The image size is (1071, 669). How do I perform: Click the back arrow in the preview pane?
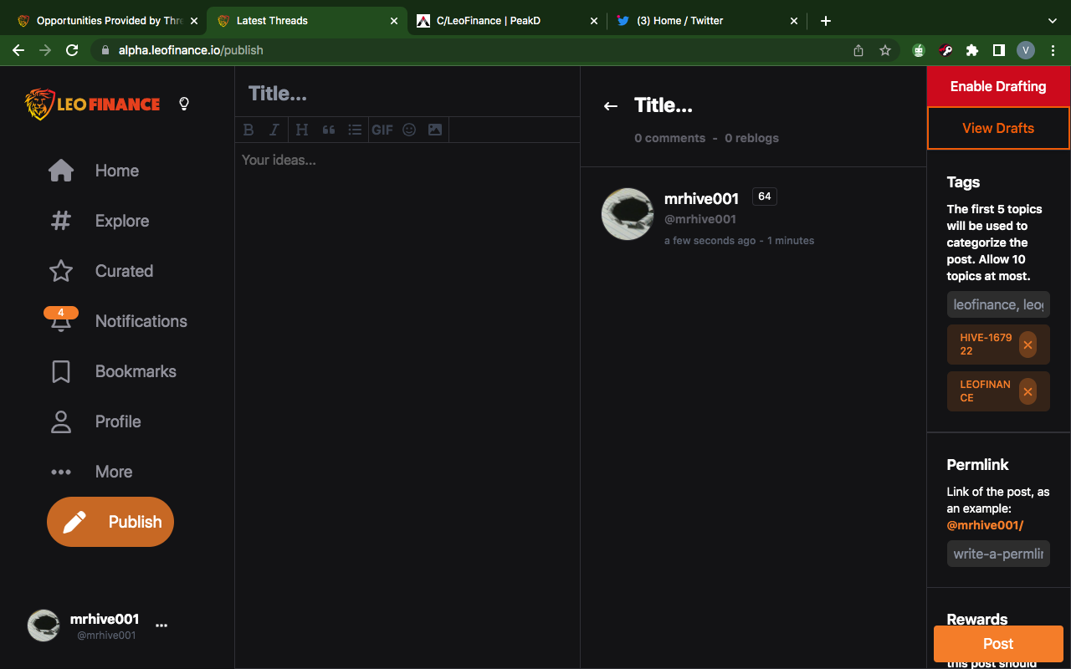click(611, 106)
